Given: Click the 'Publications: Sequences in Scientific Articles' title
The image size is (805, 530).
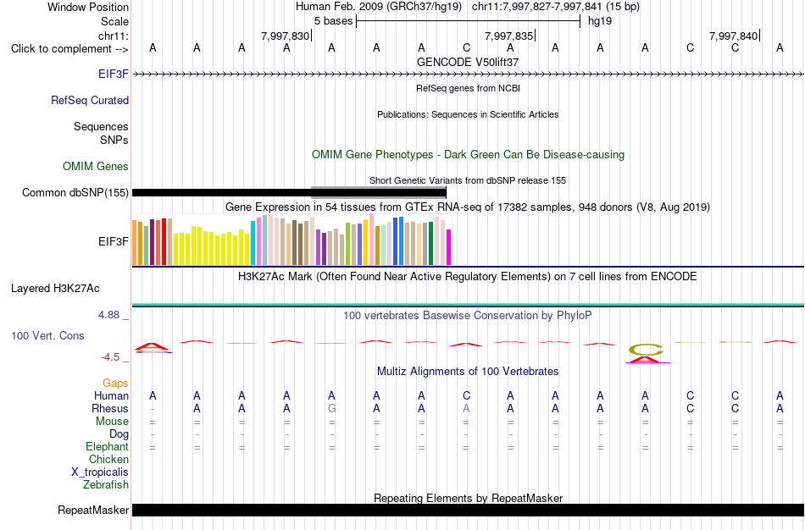Looking at the screenshot, I should [x=468, y=114].
